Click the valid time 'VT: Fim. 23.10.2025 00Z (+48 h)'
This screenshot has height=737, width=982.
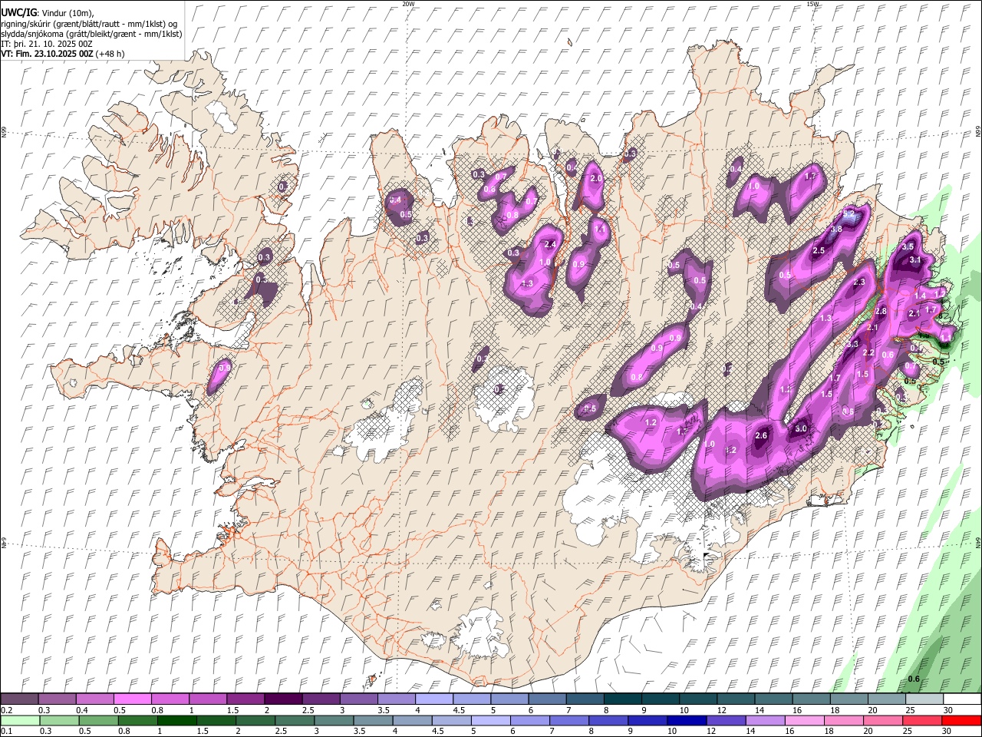pyautogui.click(x=62, y=54)
